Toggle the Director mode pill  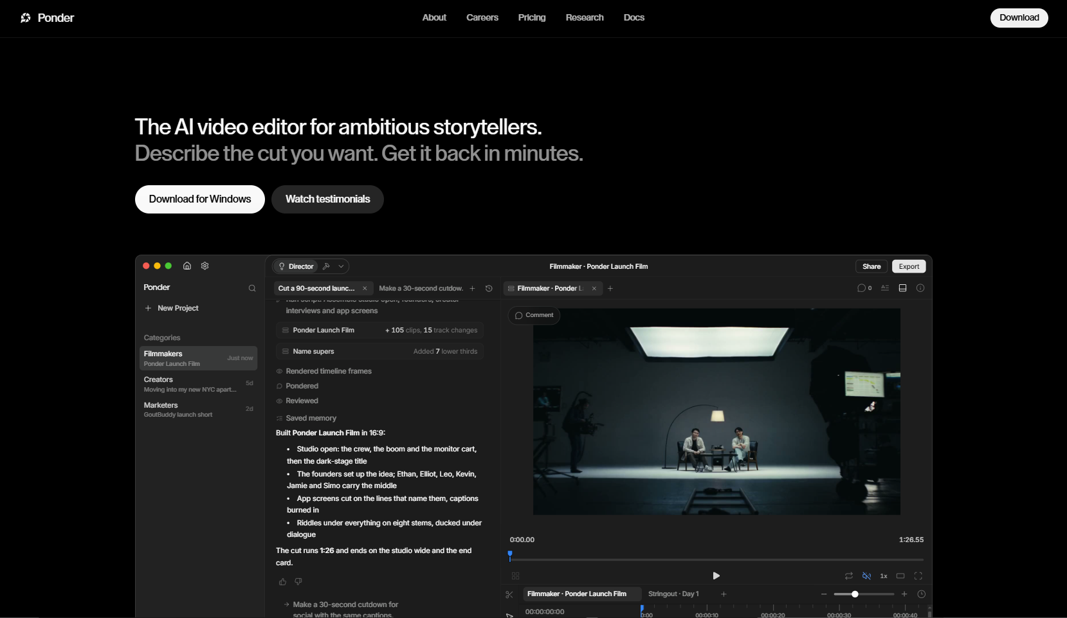pyautogui.click(x=296, y=266)
